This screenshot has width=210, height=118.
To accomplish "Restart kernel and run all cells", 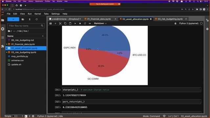I will [90, 23].
